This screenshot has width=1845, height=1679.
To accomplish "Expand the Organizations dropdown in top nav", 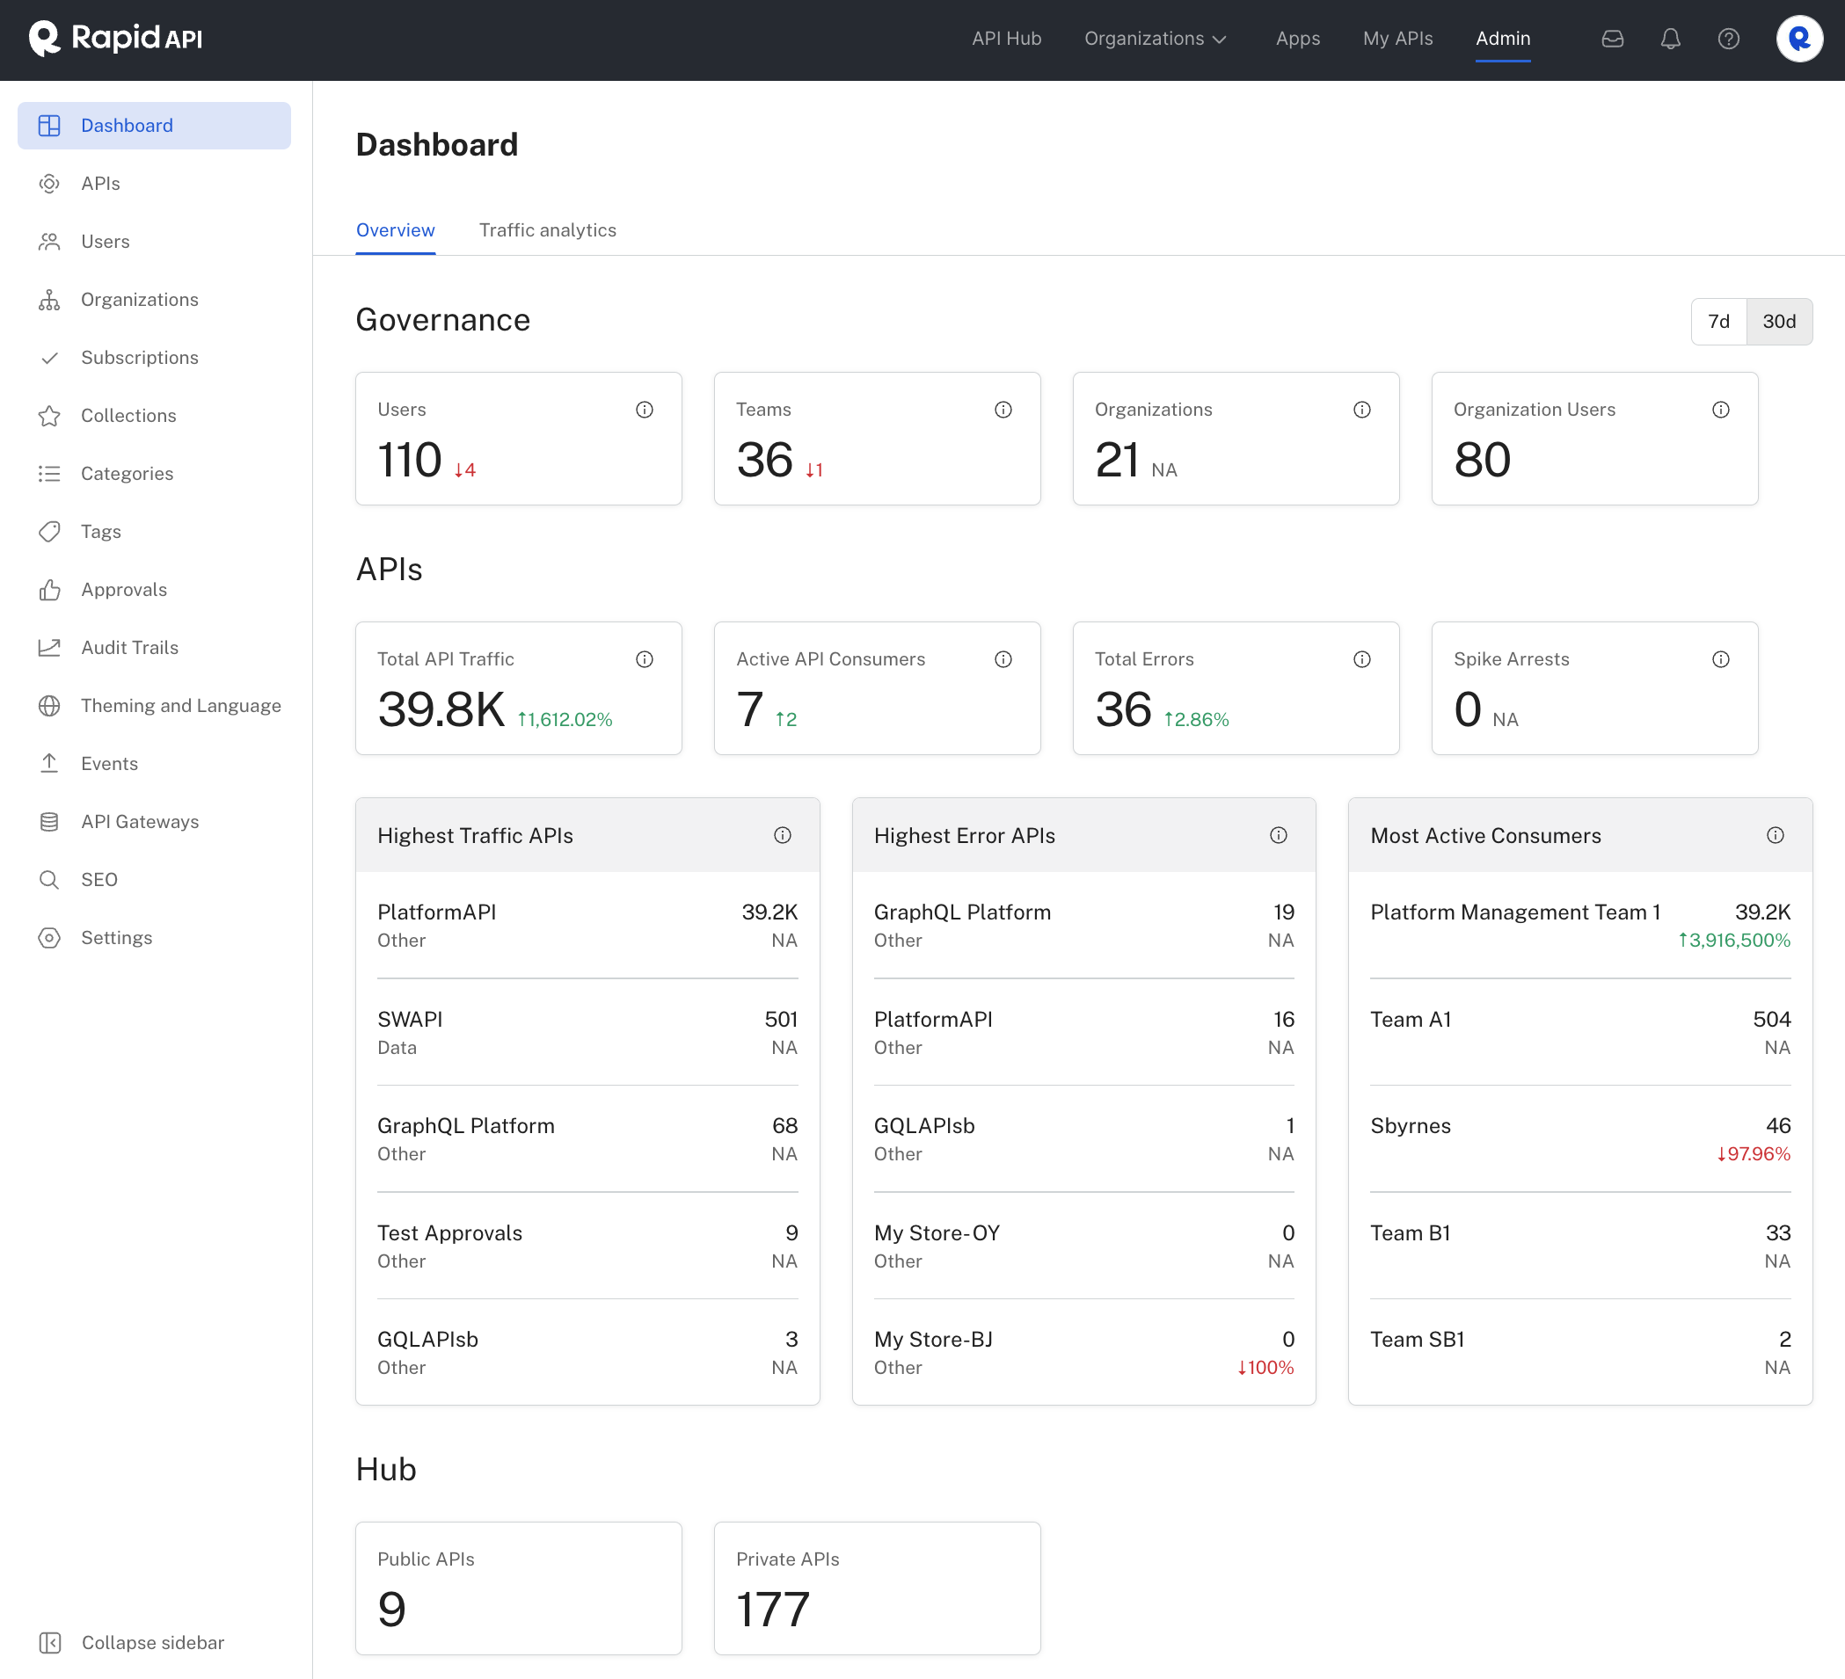I will [x=1155, y=39].
